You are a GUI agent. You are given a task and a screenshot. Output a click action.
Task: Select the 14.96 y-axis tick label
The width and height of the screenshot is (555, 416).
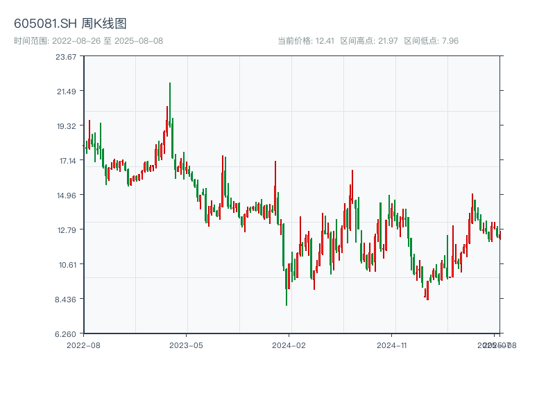(66, 196)
